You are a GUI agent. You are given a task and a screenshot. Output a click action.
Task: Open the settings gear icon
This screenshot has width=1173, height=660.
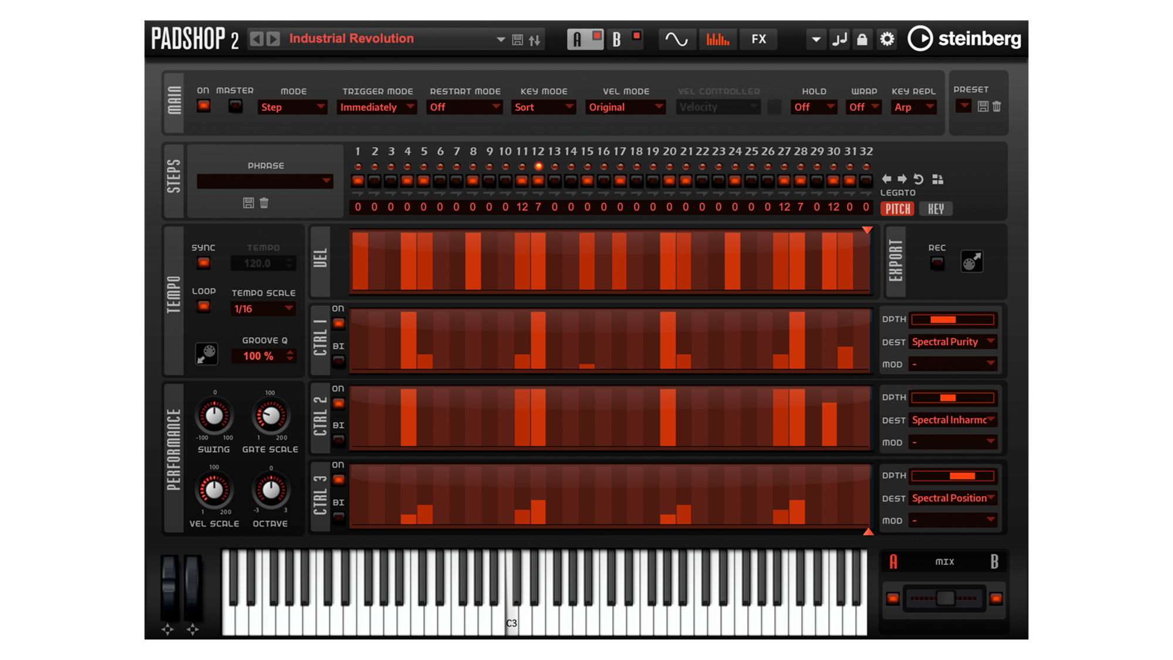coord(887,39)
